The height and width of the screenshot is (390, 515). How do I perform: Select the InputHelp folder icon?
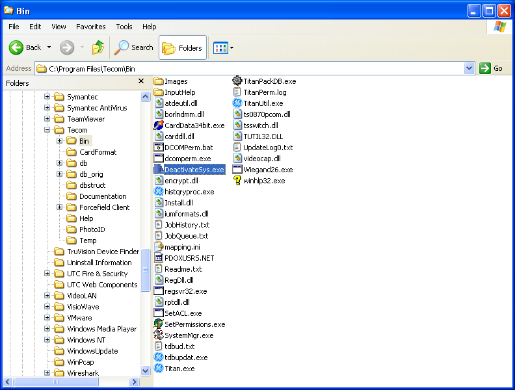pos(159,92)
